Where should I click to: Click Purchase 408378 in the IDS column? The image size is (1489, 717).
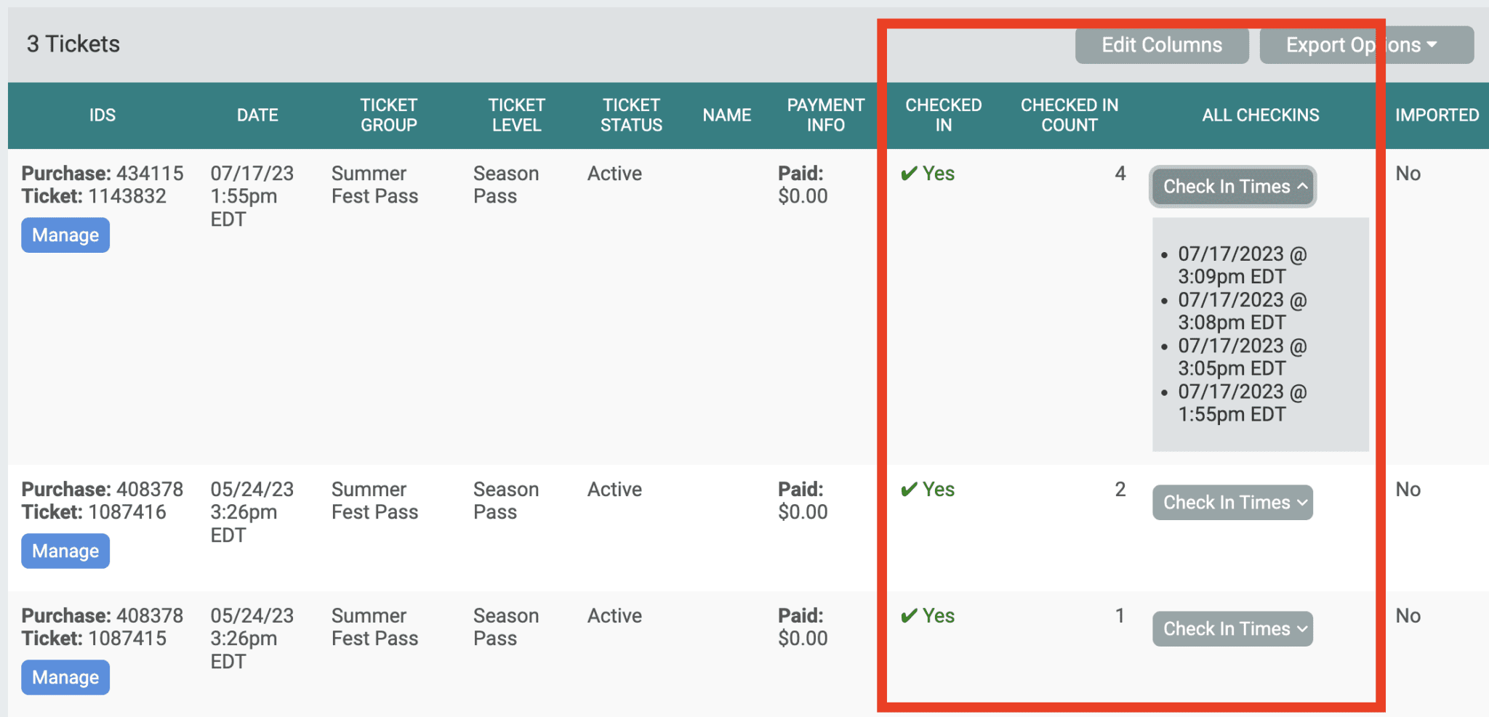[102, 489]
